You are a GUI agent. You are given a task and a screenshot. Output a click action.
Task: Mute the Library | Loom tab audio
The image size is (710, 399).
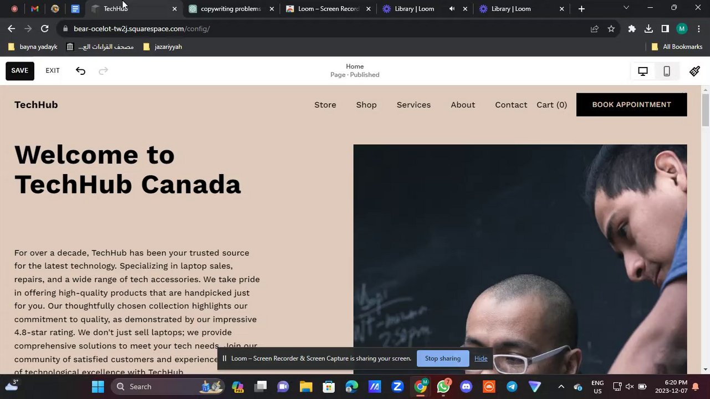(452, 9)
